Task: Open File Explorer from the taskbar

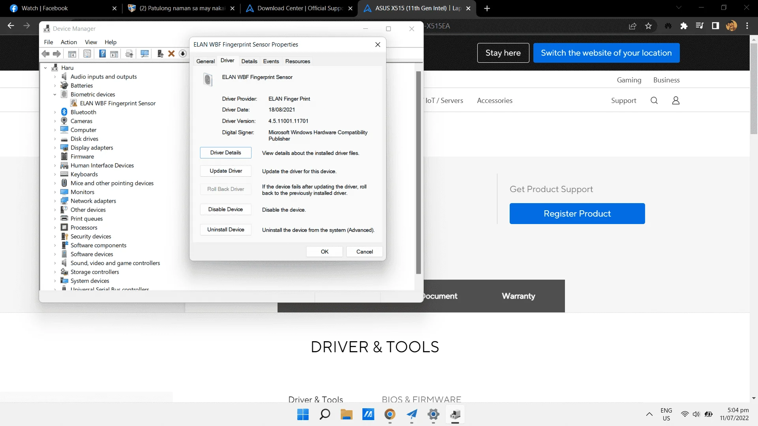Action: 347,415
